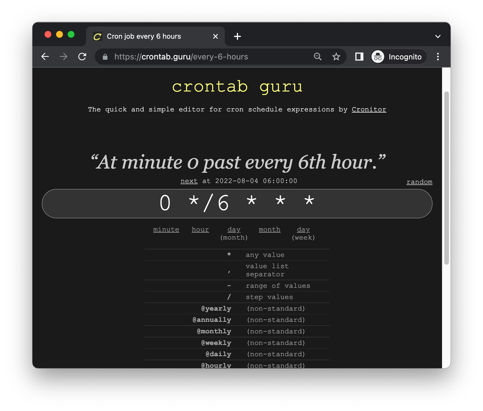Click 'range of values' text
Viewport: 483px width, 411px height.
coord(278,286)
